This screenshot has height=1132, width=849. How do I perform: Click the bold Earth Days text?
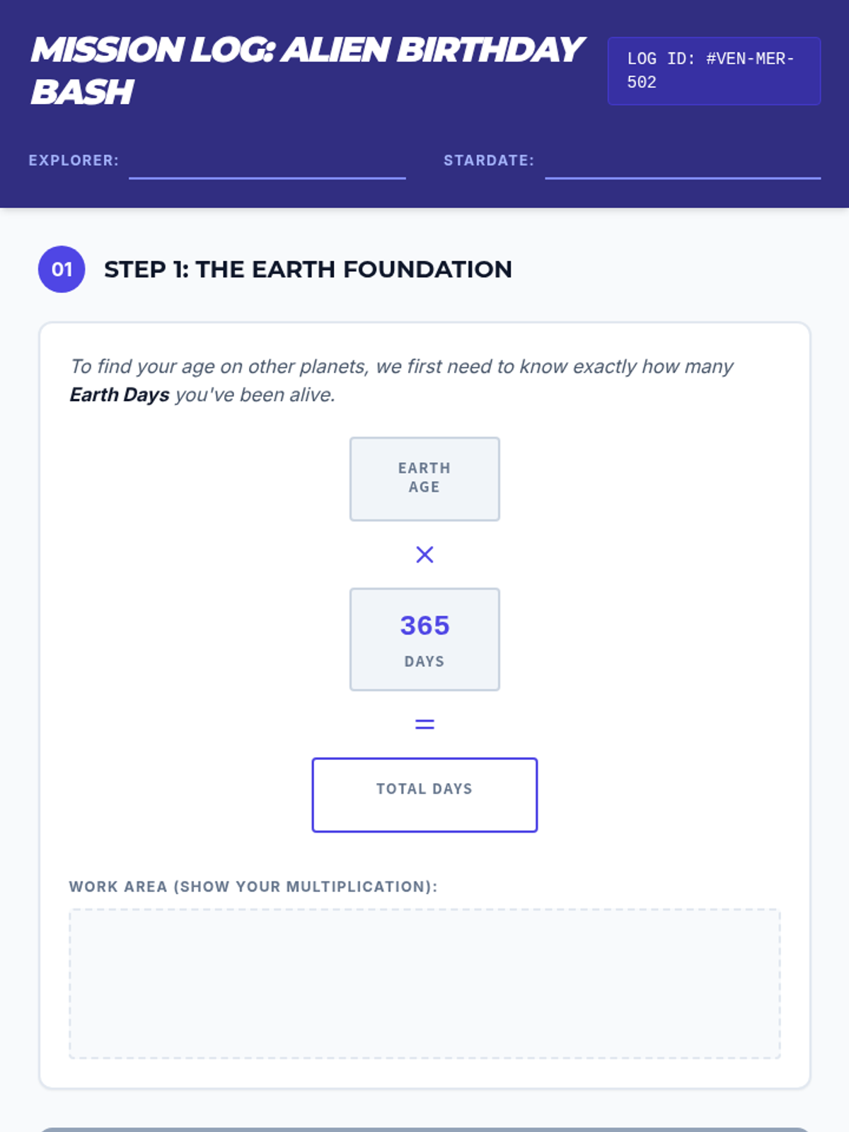119,395
